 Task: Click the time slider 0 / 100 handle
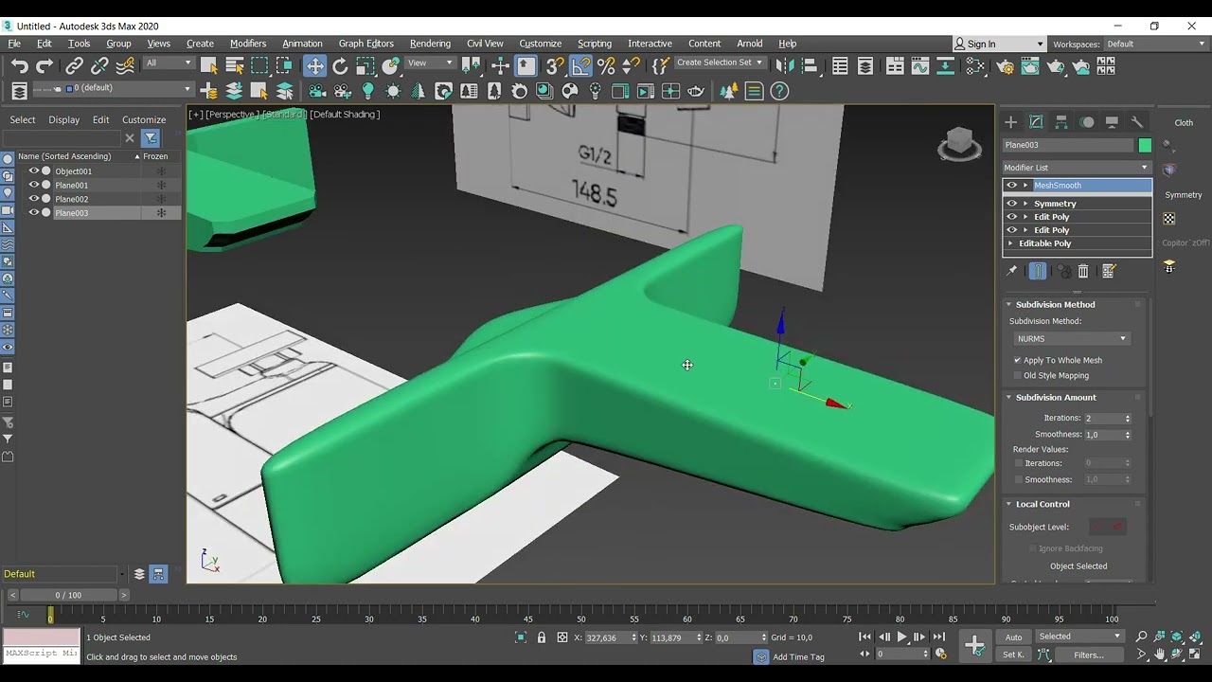pyautogui.click(x=68, y=595)
